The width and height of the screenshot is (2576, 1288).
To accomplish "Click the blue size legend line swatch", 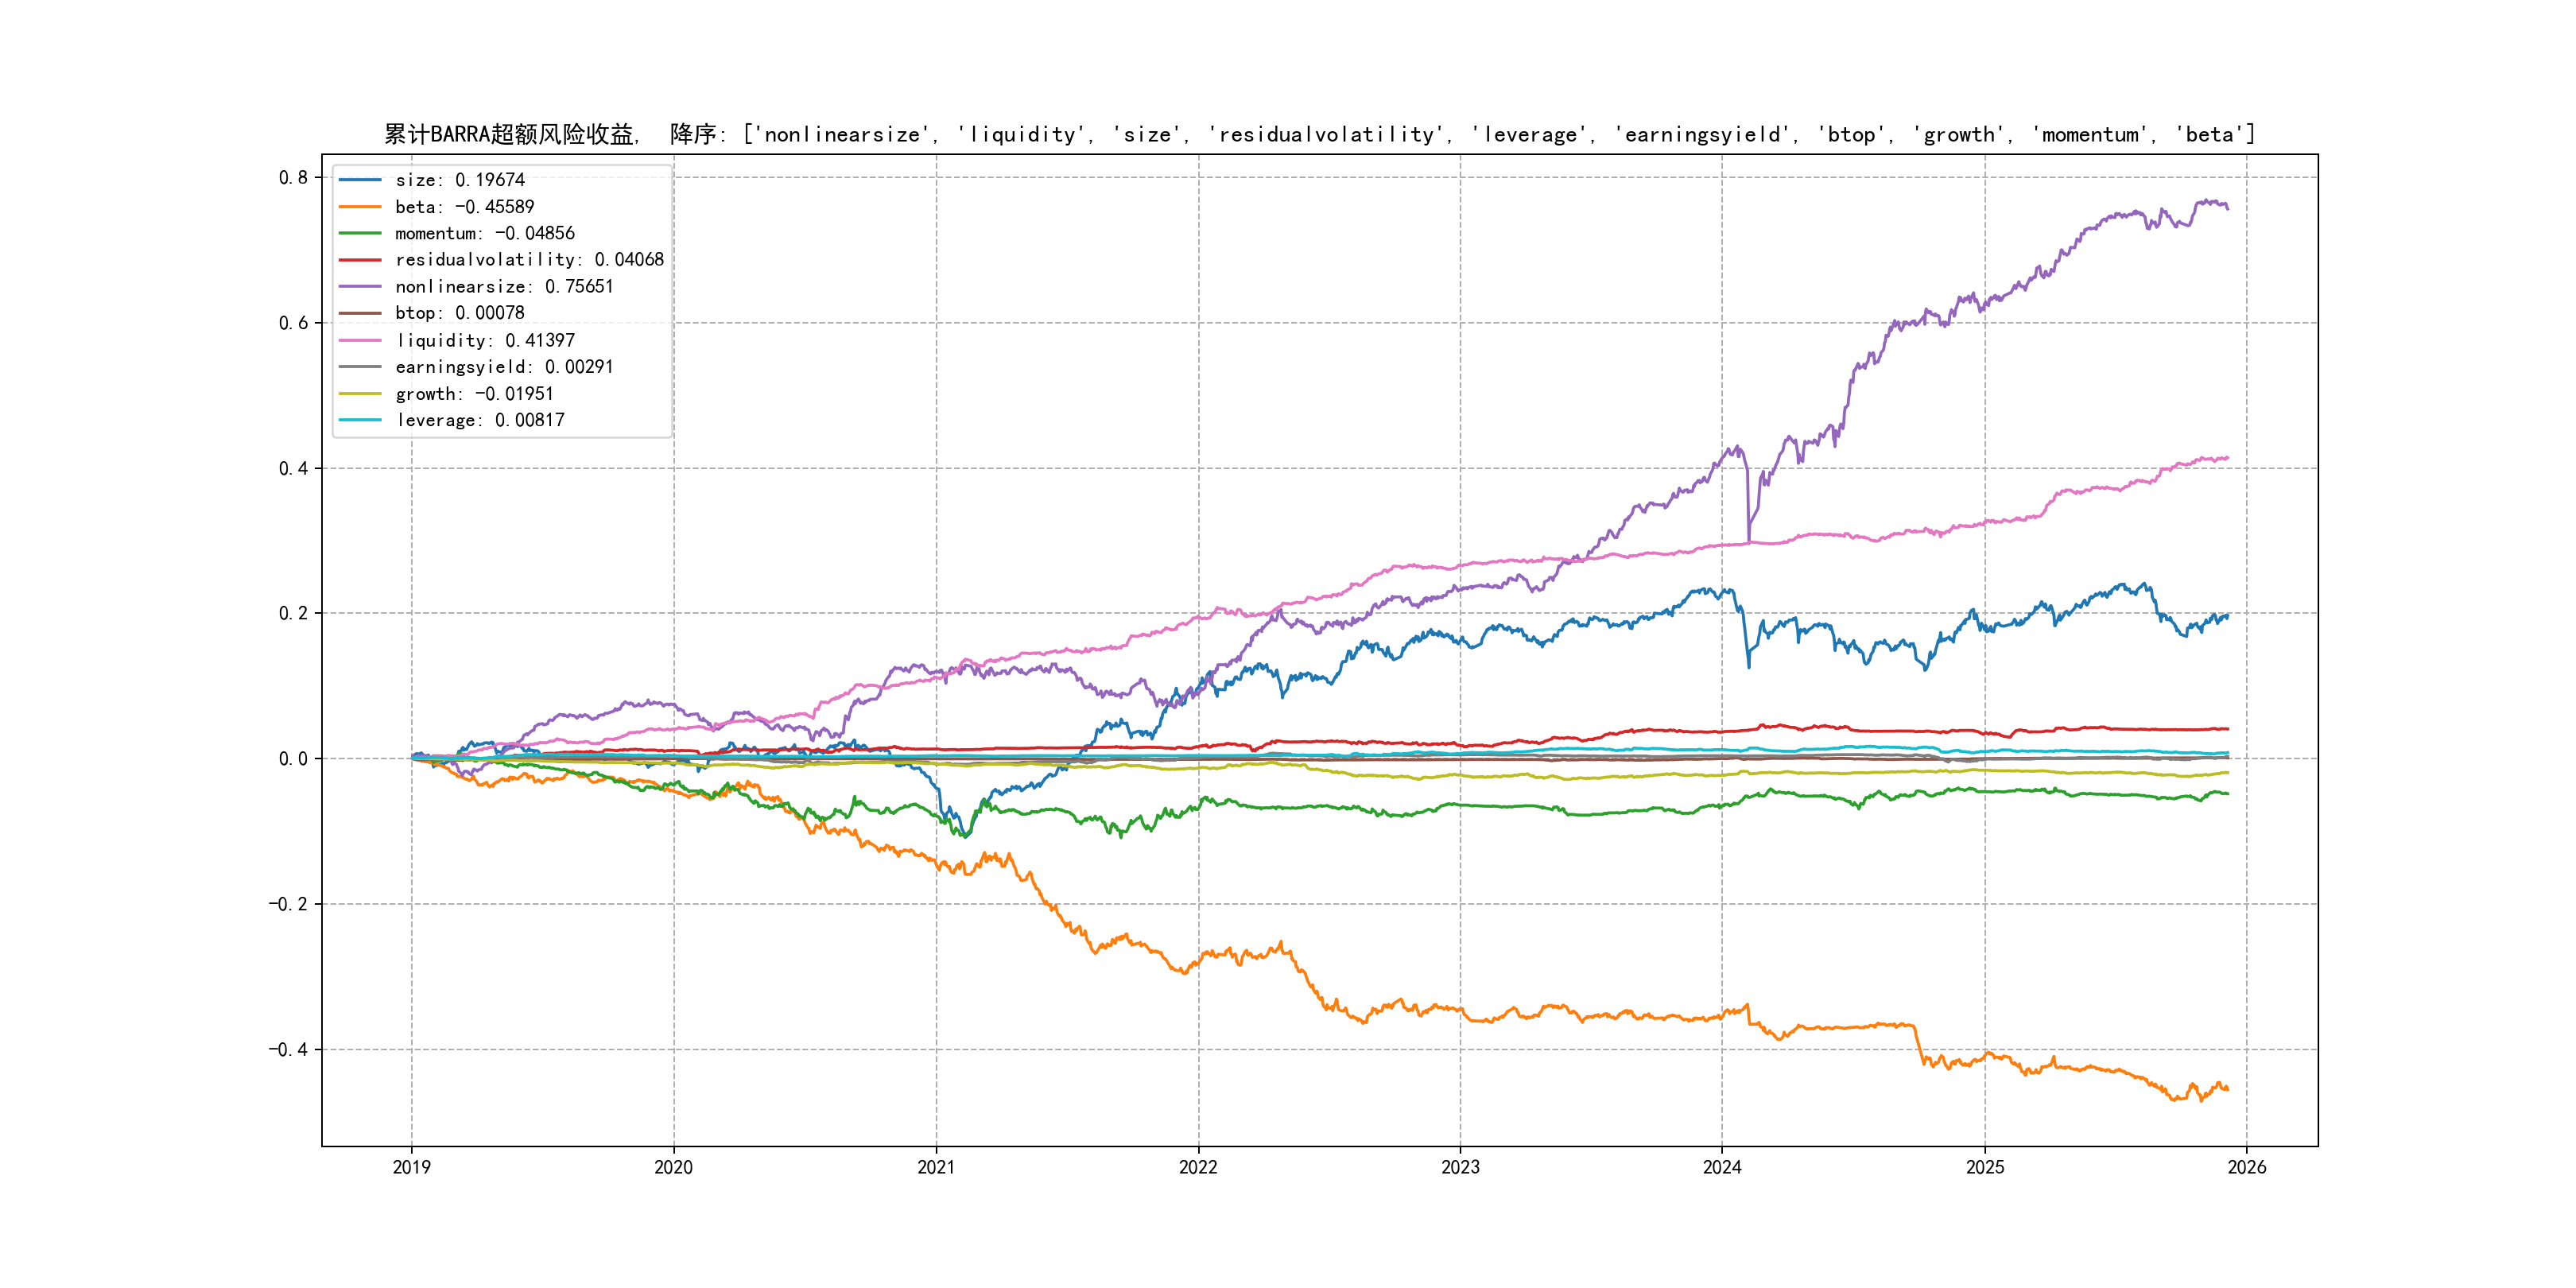I will (x=360, y=180).
